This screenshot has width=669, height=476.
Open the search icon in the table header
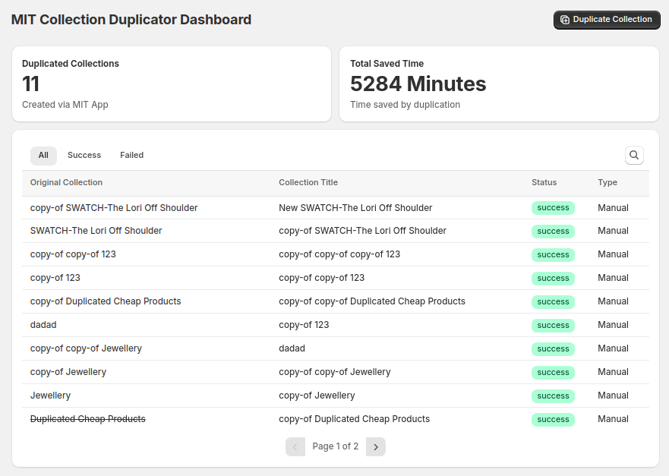634,156
